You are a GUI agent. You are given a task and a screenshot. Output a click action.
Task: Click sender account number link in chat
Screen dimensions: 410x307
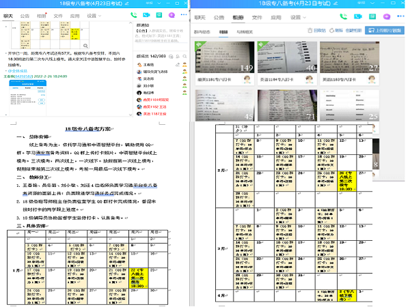coord(23,76)
